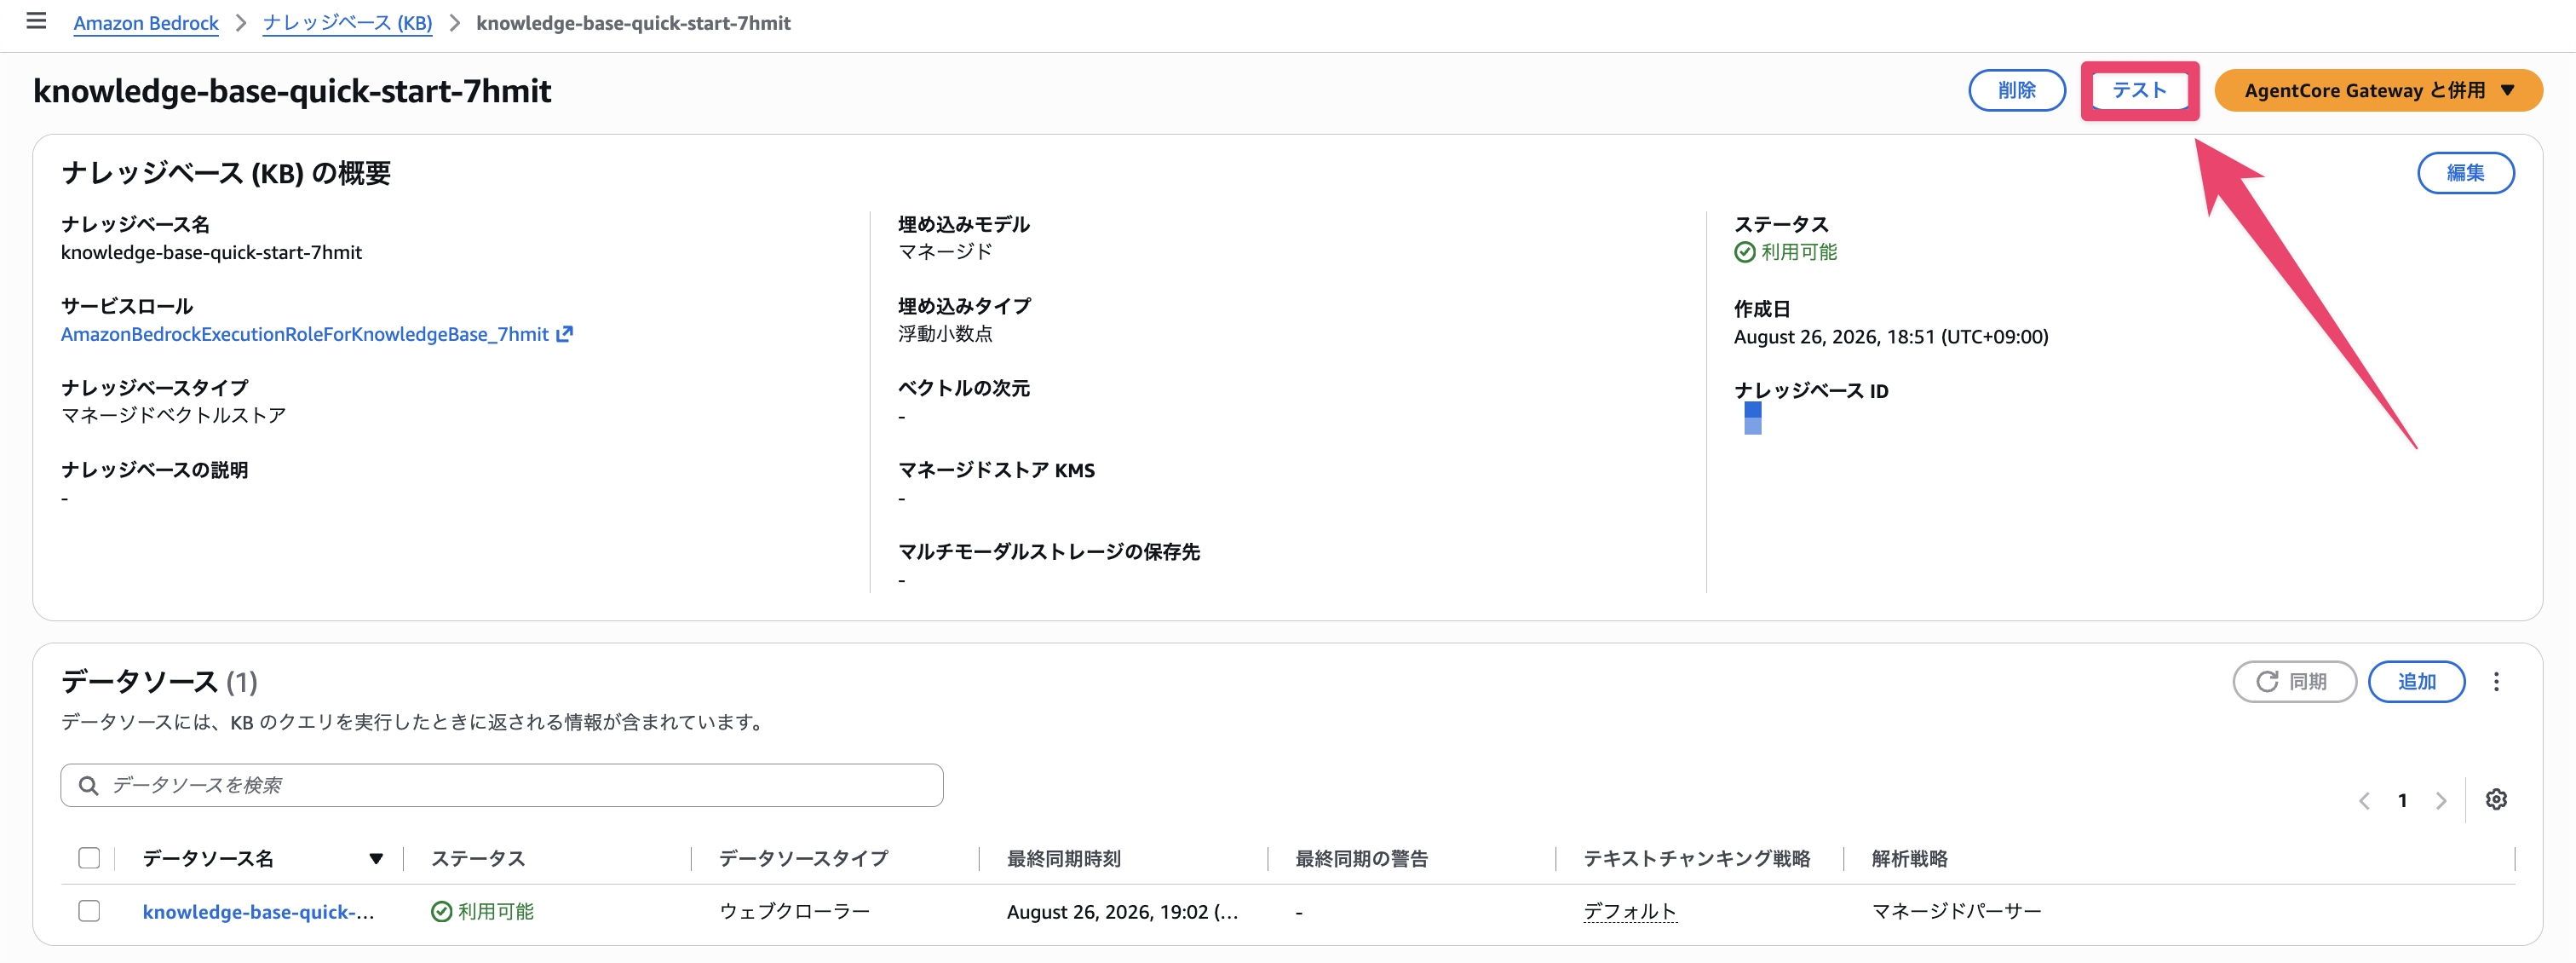The image size is (2576, 963).
Task: Click the データソースタイプ column header
Action: click(x=803, y=859)
